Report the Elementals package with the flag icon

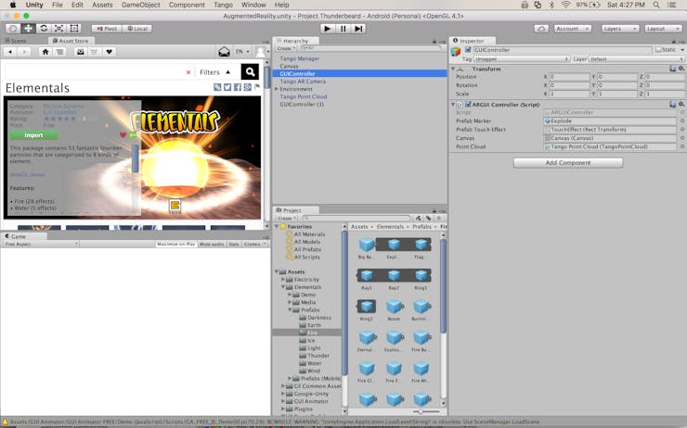pyautogui.click(x=257, y=86)
